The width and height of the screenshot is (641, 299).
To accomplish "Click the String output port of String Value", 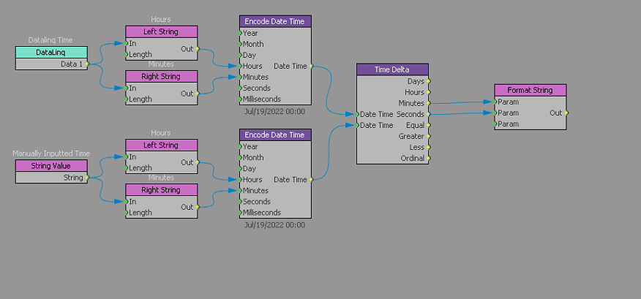I will pos(87,178).
